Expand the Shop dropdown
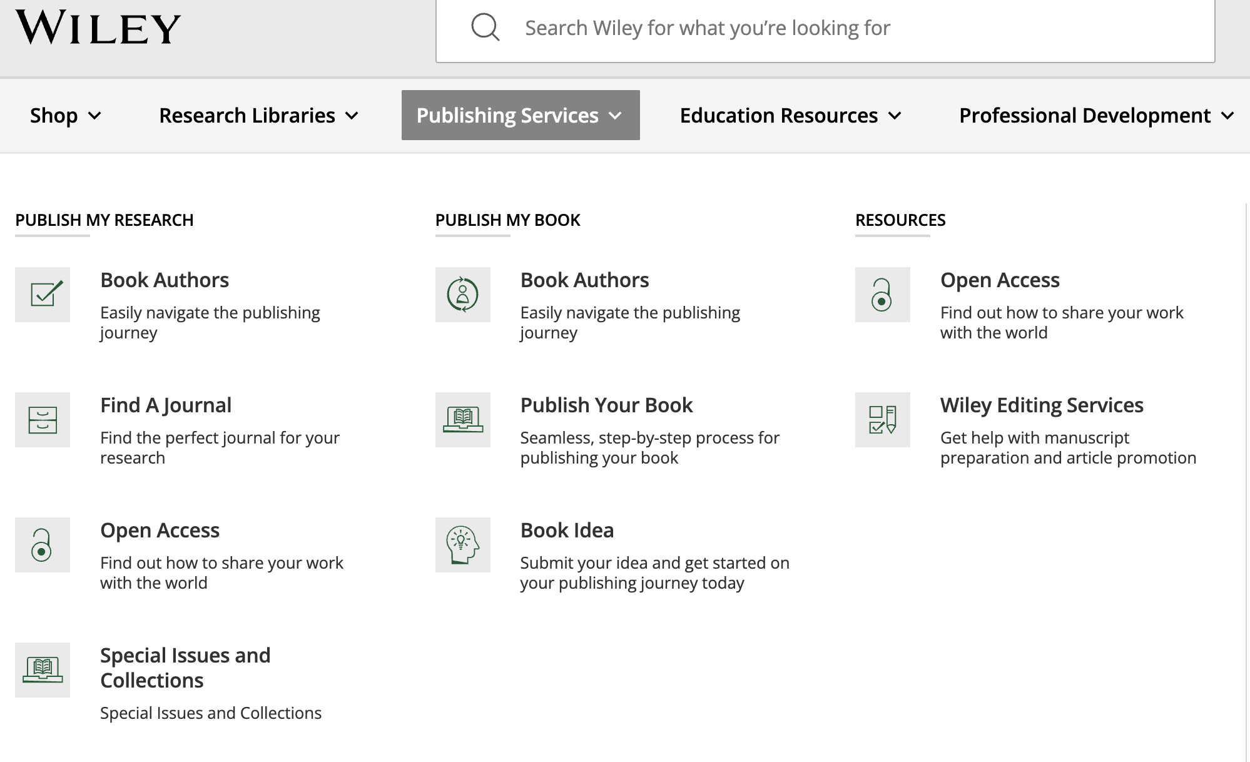 [65, 115]
